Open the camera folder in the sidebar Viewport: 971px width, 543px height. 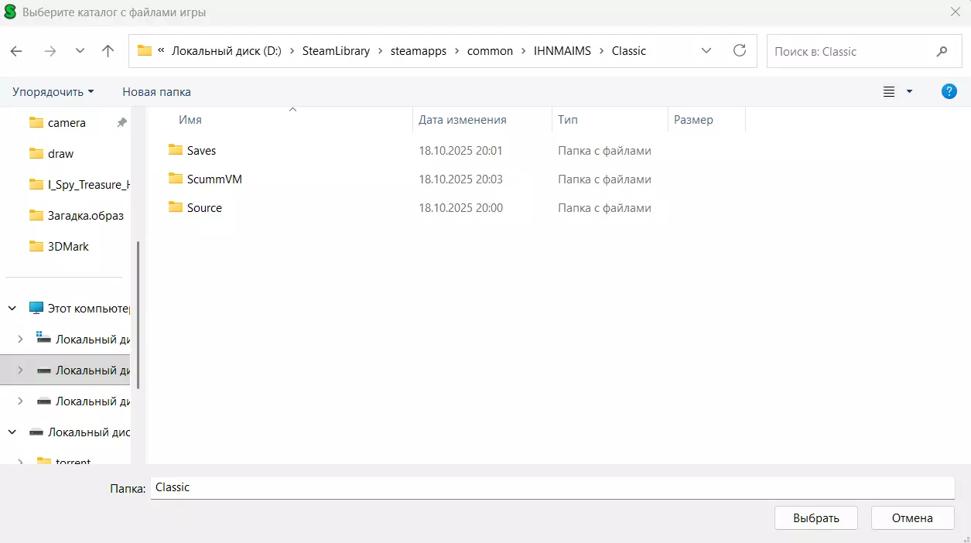tap(67, 123)
